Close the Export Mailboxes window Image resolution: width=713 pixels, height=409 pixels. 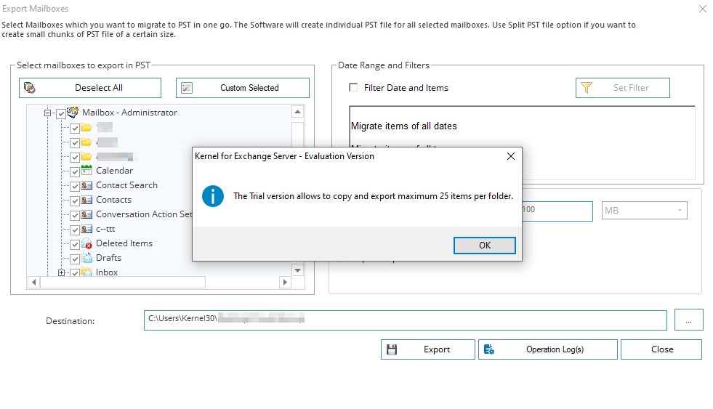[x=703, y=9]
